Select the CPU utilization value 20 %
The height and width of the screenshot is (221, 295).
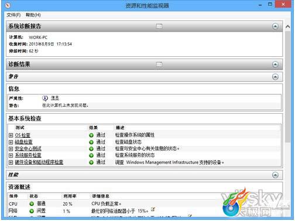tap(67, 204)
